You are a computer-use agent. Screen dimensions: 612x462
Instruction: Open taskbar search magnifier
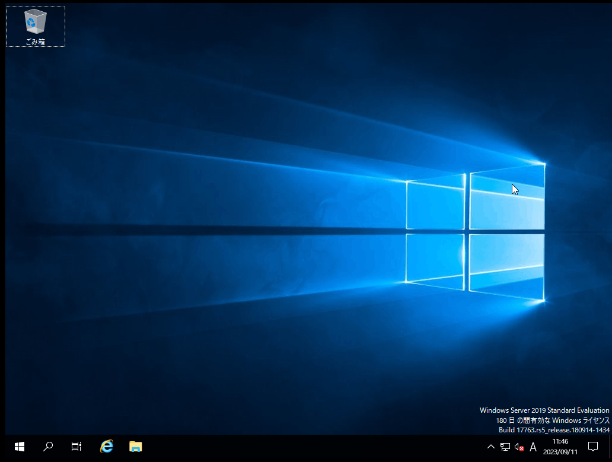47,447
